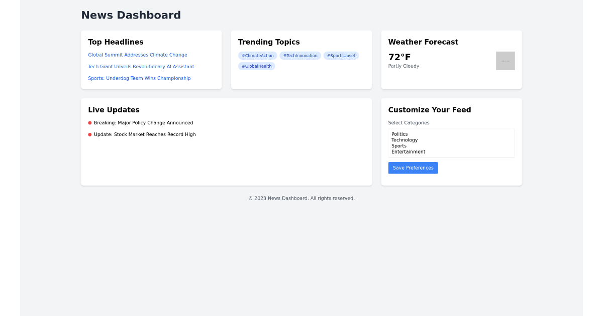This screenshot has width=603, height=316.
Task: Click the Select Categories label
Action: [409, 122]
